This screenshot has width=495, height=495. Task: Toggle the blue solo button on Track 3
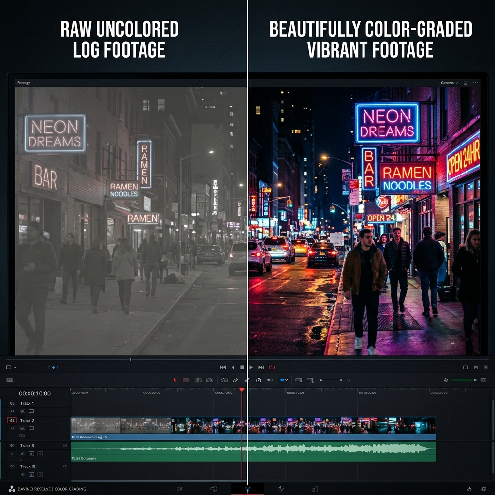(31, 453)
